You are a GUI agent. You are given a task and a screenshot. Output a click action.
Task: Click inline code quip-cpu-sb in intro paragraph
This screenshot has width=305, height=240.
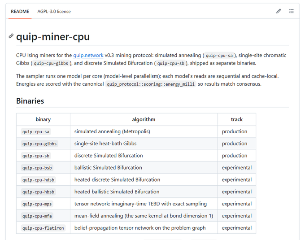tap(171, 63)
